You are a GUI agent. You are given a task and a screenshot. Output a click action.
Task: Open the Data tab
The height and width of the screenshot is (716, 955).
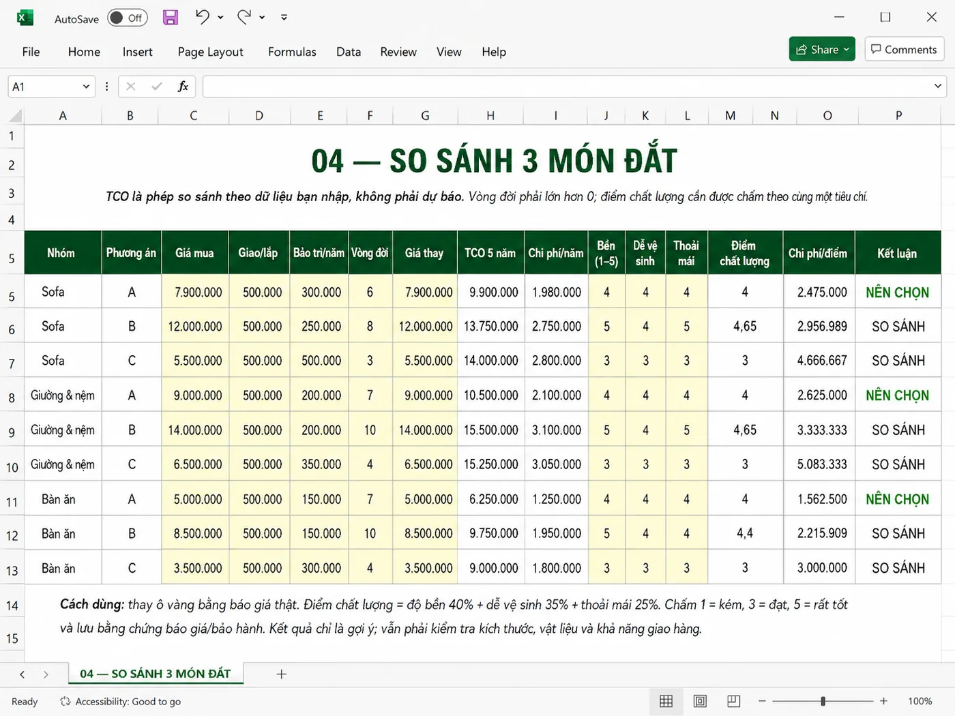[x=349, y=52]
